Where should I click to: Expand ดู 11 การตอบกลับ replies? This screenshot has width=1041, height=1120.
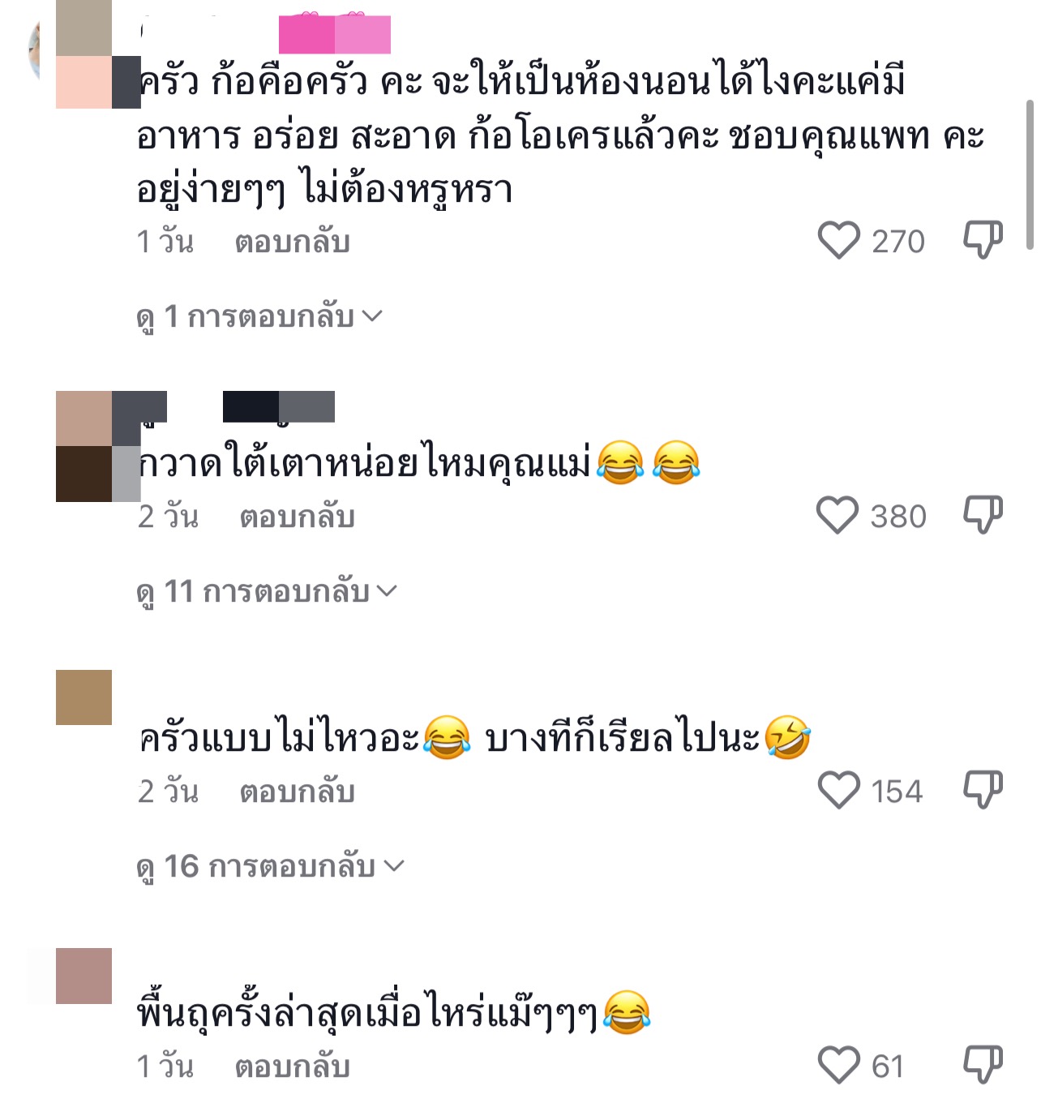coord(268,591)
